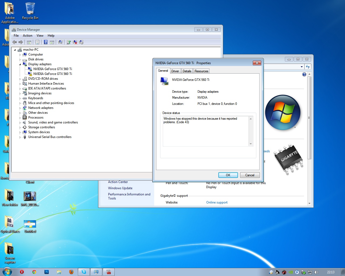
Task: Expand Universal Serial Bus controllers node
Action: pyautogui.click(x=20, y=137)
